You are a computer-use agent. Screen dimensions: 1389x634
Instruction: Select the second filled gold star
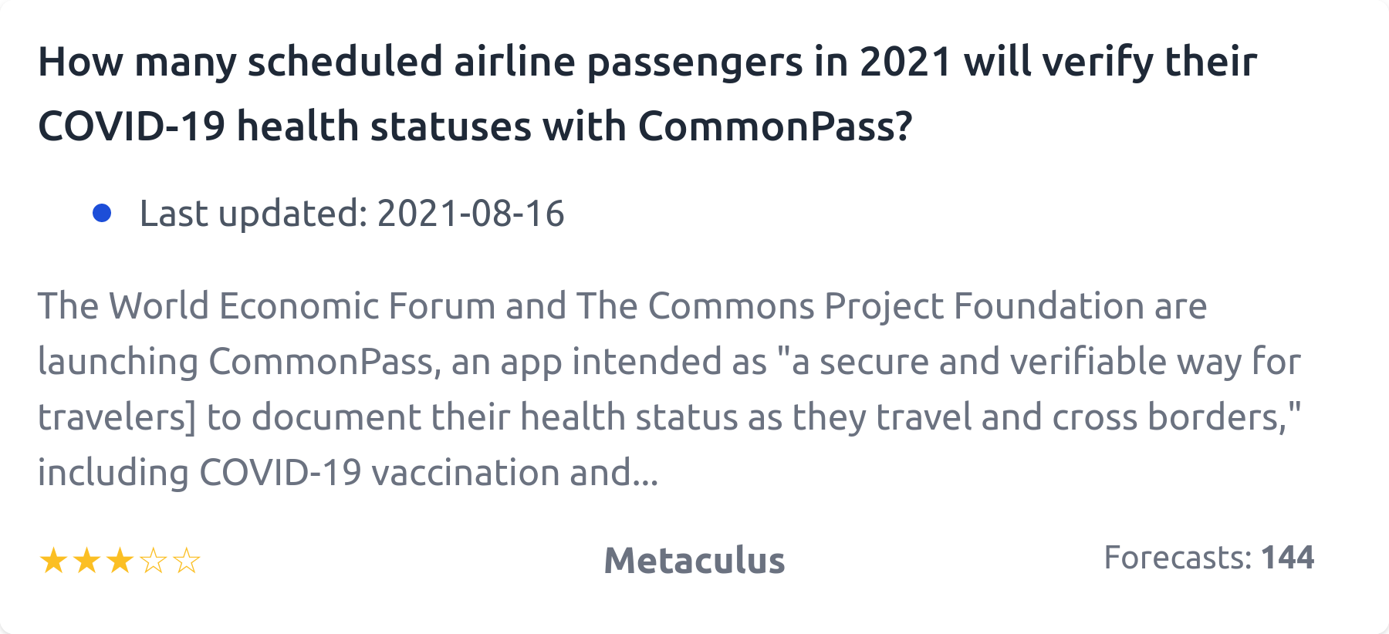pyautogui.click(x=86, y=561)
